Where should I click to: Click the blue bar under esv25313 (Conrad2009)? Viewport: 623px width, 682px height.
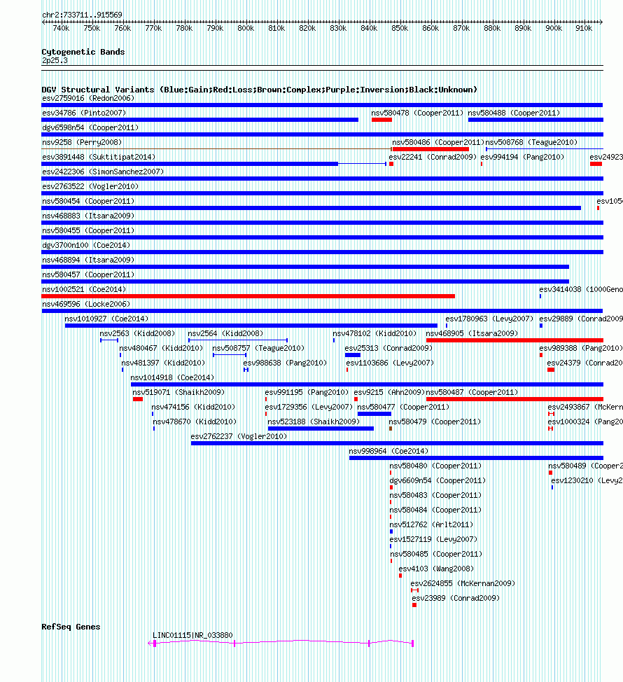pos(353,355)
